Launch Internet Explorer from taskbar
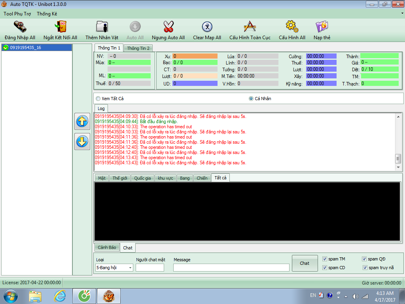 pos(60,296)
